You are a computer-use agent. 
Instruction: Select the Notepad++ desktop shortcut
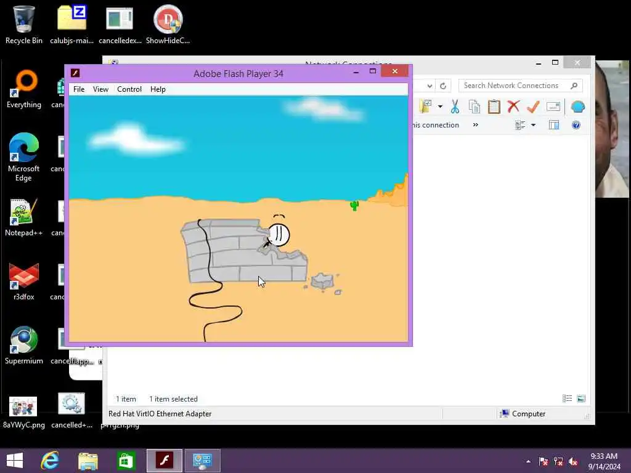(24, 217)
